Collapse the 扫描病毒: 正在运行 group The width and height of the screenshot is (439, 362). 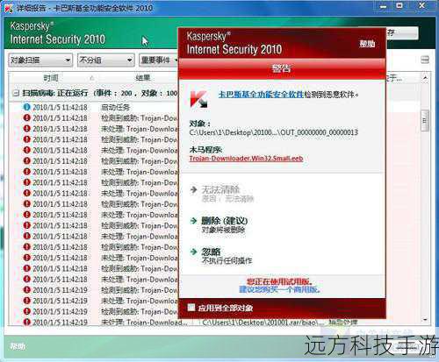[x=16, y=93]
